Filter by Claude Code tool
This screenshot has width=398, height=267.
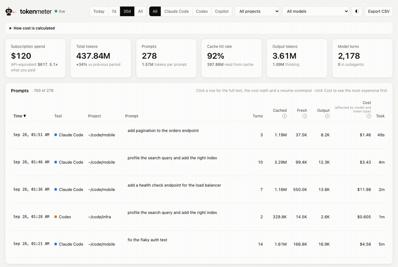pos(177,12)
